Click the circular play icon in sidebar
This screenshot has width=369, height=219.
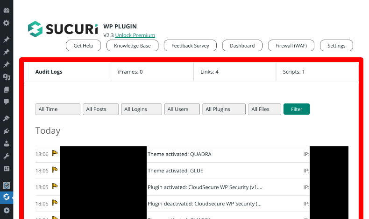7,210
